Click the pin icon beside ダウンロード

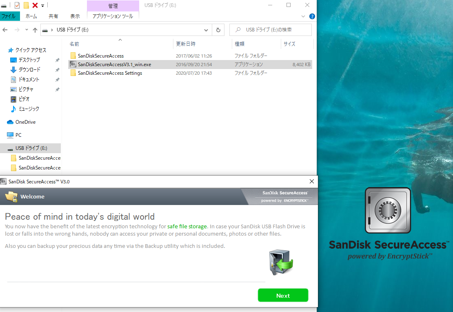57,70
